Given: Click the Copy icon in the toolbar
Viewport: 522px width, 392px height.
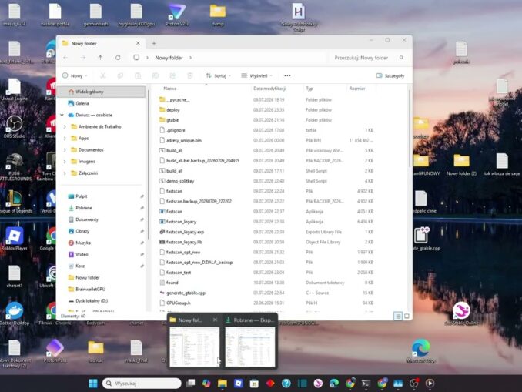Looking at the screenshot, I should coord(120,75).
